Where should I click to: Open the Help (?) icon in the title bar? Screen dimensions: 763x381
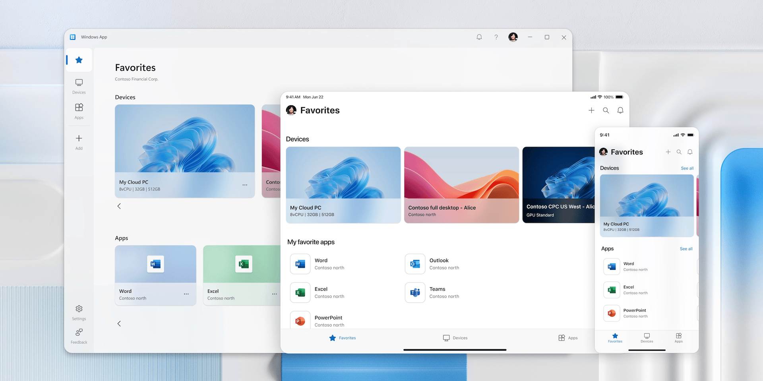pos(496,37)
